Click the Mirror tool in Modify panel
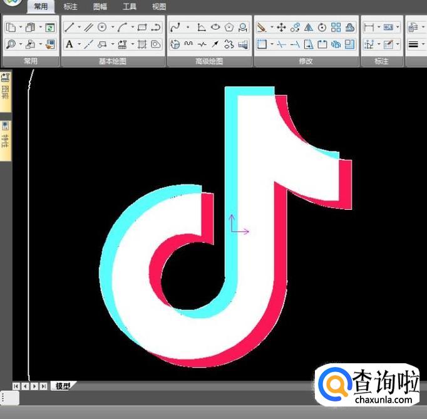 (309, 28)
